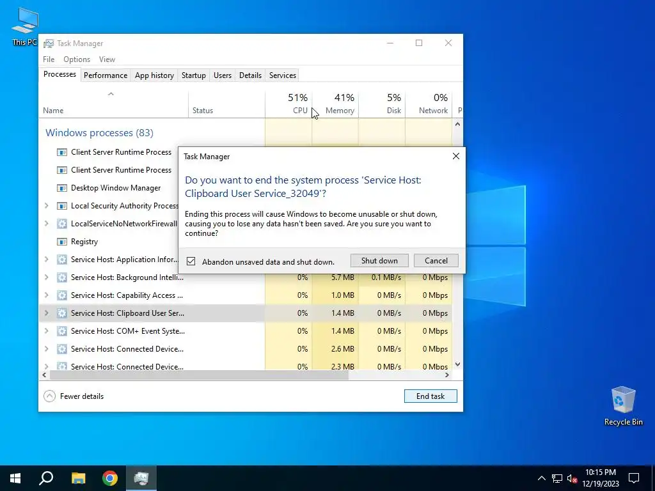
Task: Click first Client Server Runtime Process icon
Action: tap(62, 152)
